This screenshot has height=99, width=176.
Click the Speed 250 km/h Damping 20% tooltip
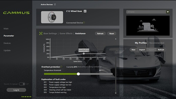(x=84, y=50)
